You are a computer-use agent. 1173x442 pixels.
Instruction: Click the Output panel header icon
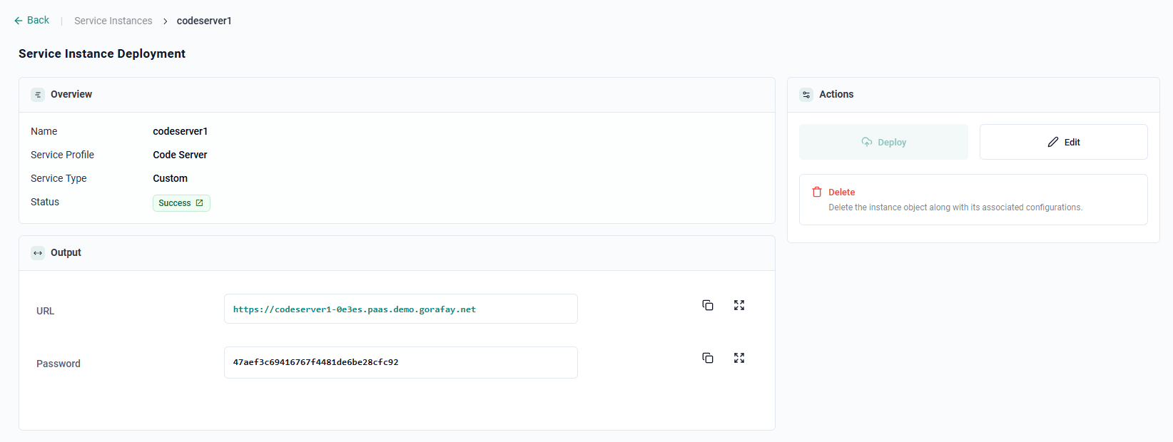click(x=38, y=253)
